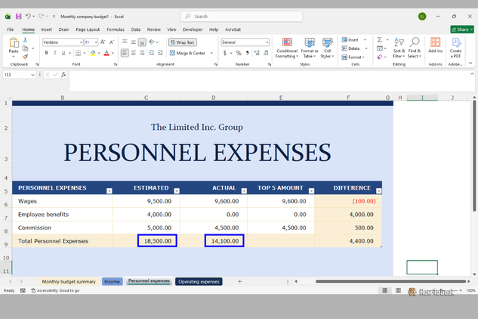Decrease indent icon

(x=152, y=53)
